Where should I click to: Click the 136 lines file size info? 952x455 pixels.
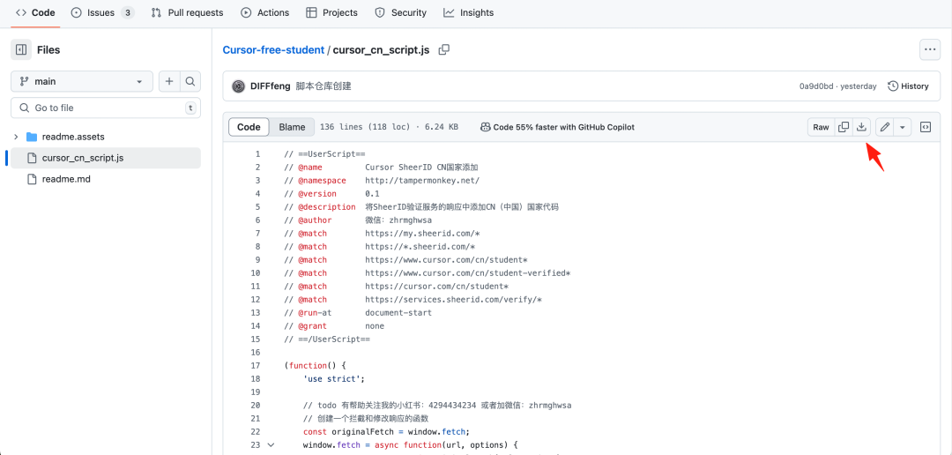pos(389,127)
